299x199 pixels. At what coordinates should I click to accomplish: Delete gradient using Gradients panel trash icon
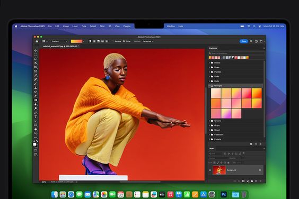coord(260,144)
